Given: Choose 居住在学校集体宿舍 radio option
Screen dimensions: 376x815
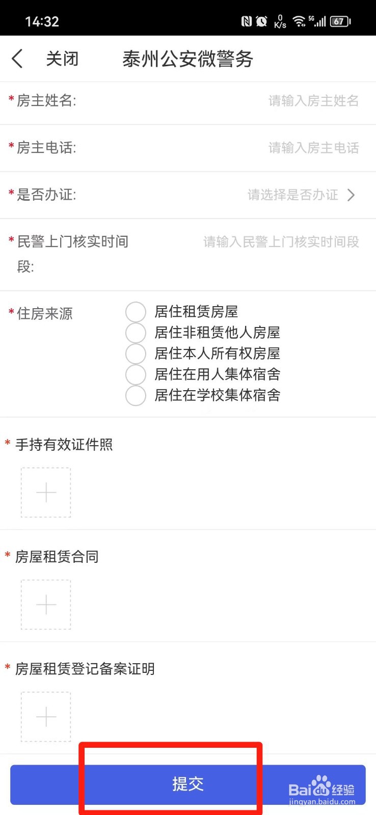Looking at the screenshot, I should click(x=136, y=395).
